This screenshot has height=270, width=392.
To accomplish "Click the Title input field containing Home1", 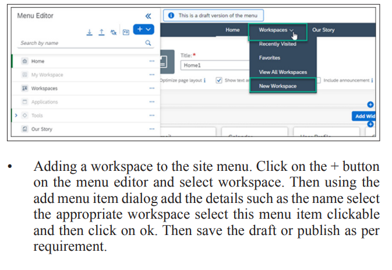I will (215, 65).
